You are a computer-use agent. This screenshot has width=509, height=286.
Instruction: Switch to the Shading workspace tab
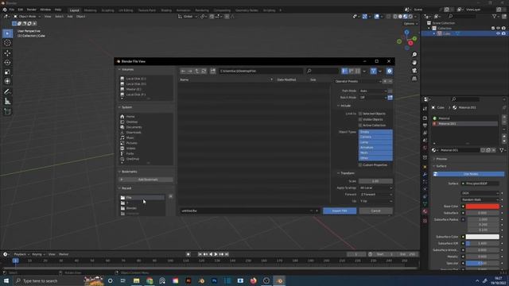point(166,10)
